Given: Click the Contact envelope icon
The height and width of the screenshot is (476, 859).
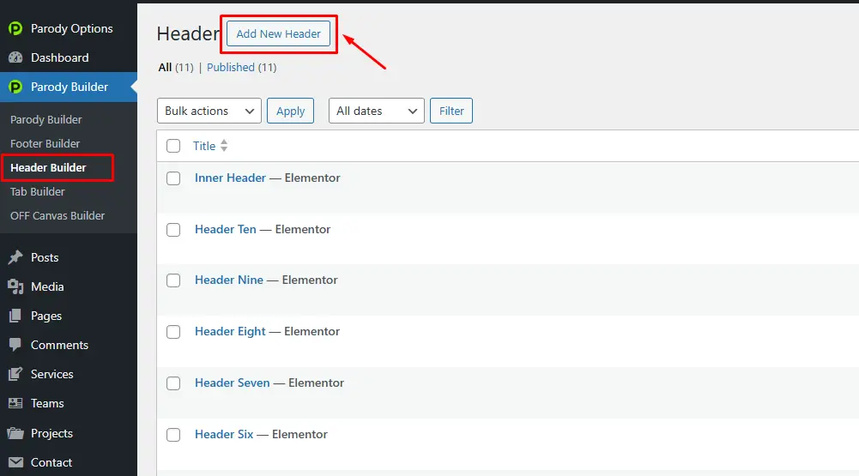Looking at the screenshot, I should 15,462.
